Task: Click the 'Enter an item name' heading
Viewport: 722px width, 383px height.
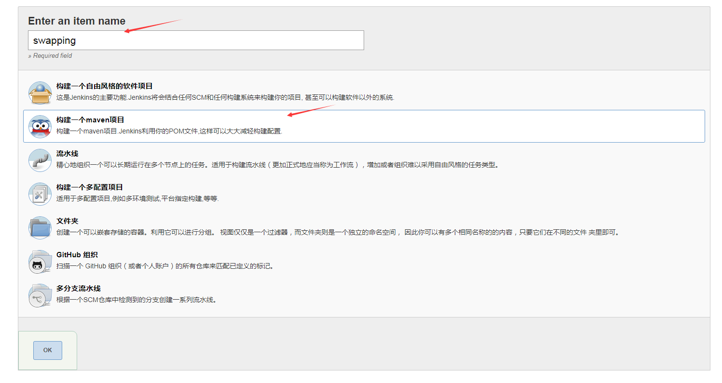Action: pos(77,21)
